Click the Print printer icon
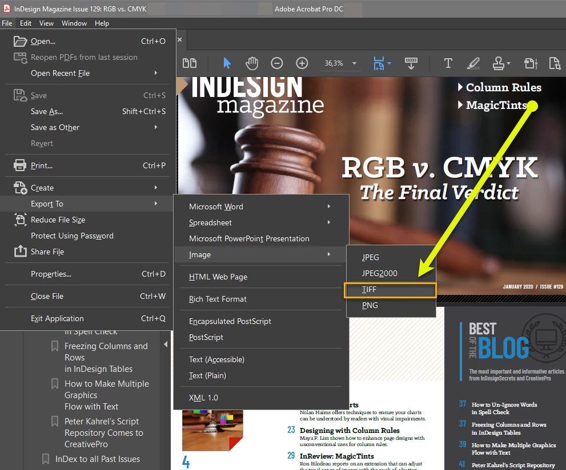566x470 pixels. pyautogui.click(x=20, y=165)
